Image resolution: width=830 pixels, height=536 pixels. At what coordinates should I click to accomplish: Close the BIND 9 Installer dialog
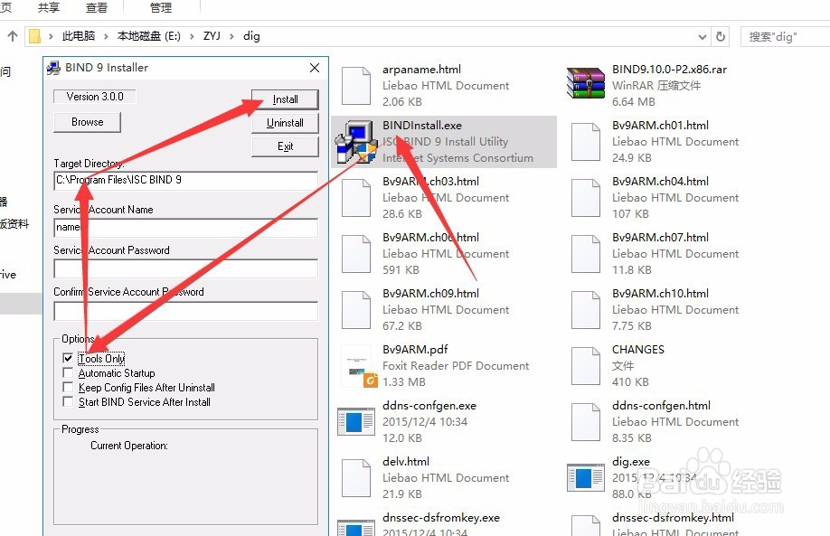point(315,68)
